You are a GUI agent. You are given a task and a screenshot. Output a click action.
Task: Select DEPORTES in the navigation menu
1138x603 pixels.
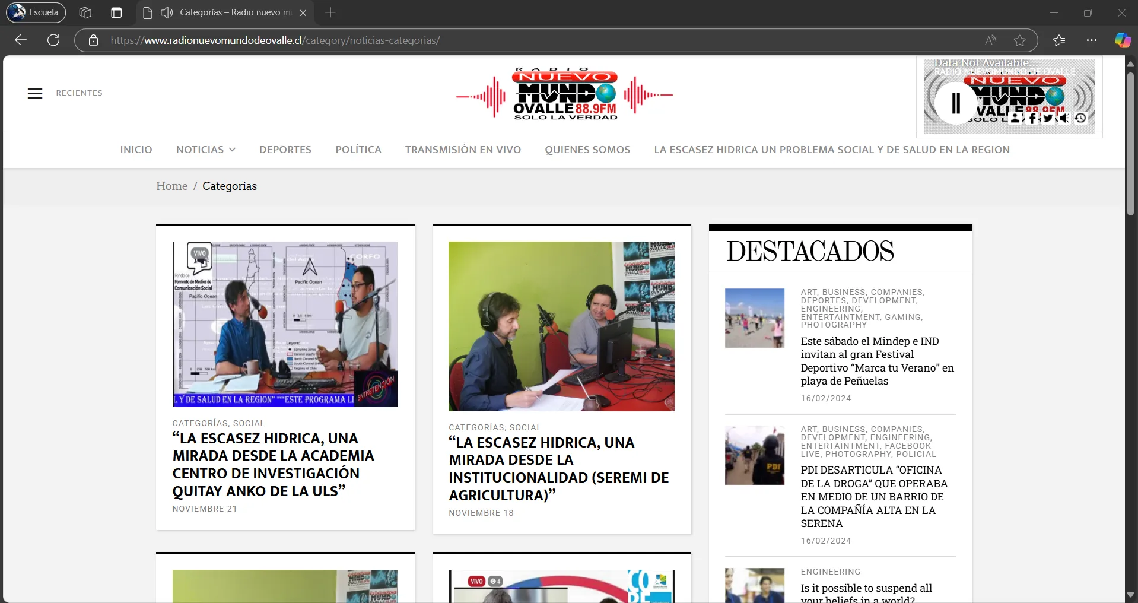pos(285,150)
